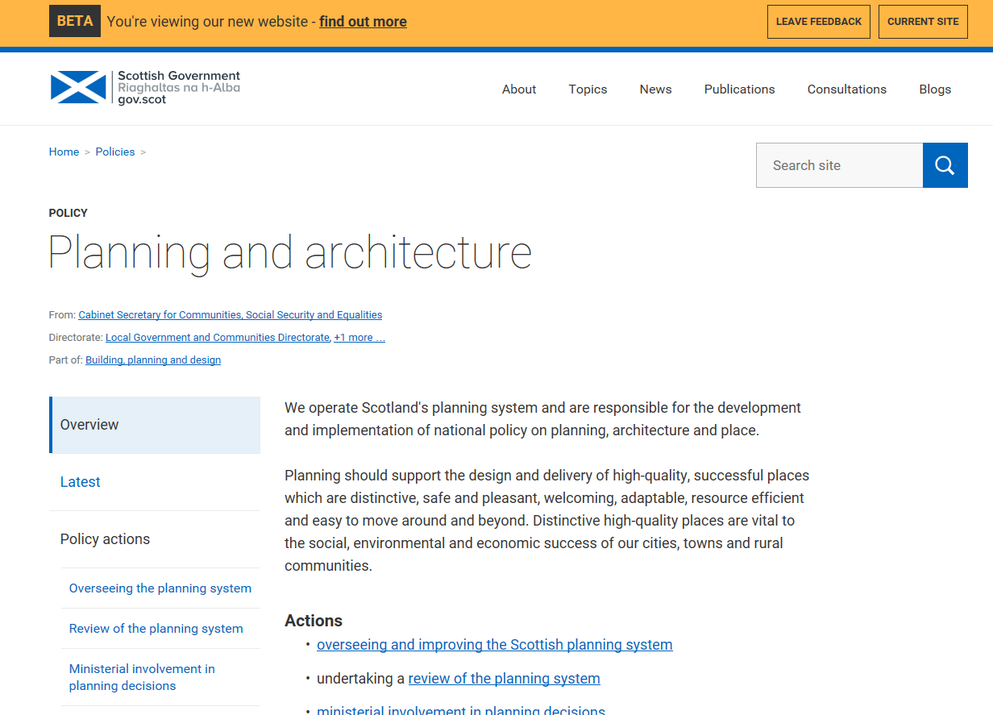This screenshot has height=715, width=993.
Task: Open 'Review of the planning system' sidebar item
Action: coord(156,629)
